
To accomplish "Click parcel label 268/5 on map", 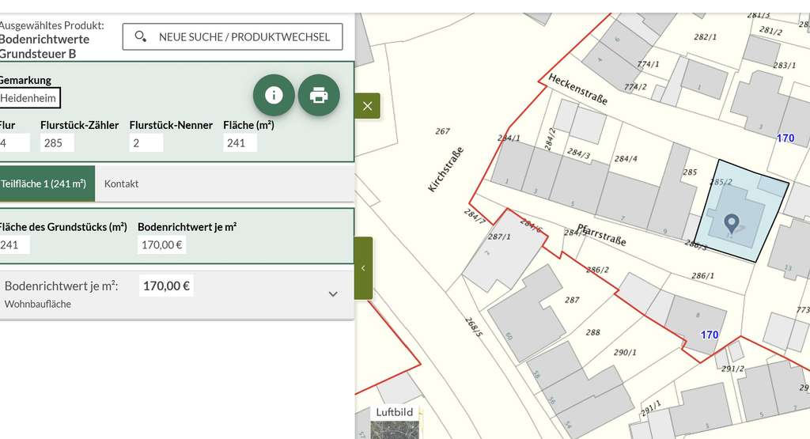I will [x=474, y=327].
